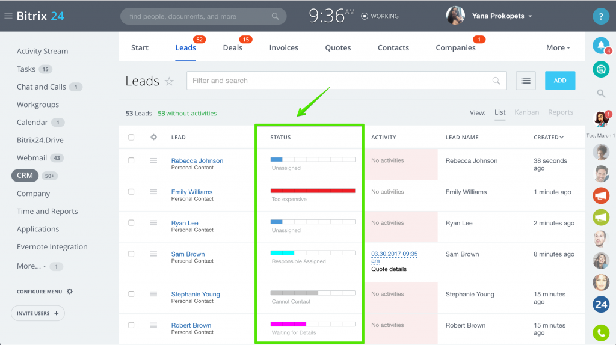Open the help question mark icon
The height and width of the screenshot is (345, 616).
click(601, 16)
